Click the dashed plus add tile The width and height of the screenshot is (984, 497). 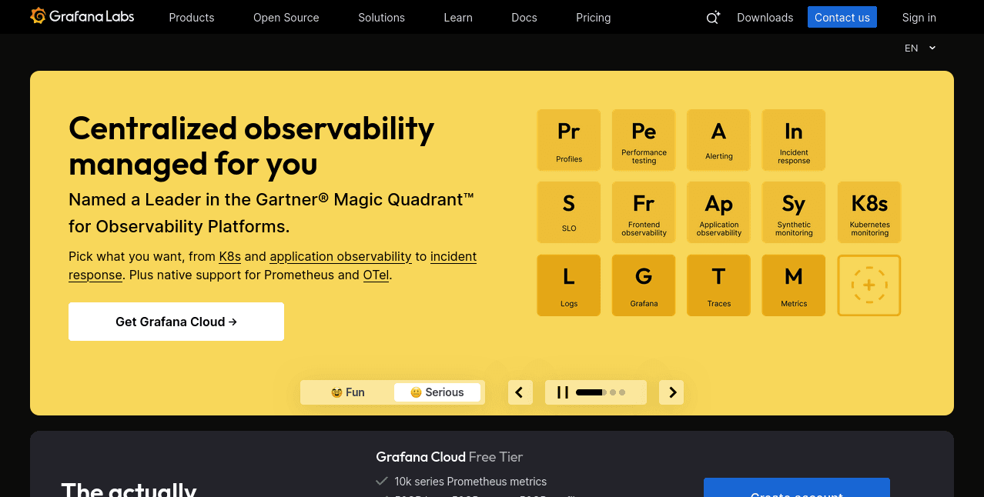pos(869,285)
